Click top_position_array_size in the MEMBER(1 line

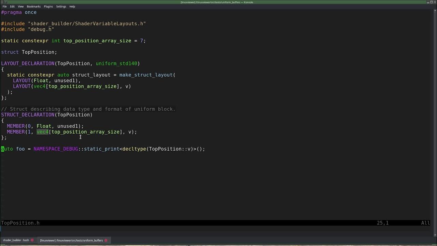[x=85, y=132]
